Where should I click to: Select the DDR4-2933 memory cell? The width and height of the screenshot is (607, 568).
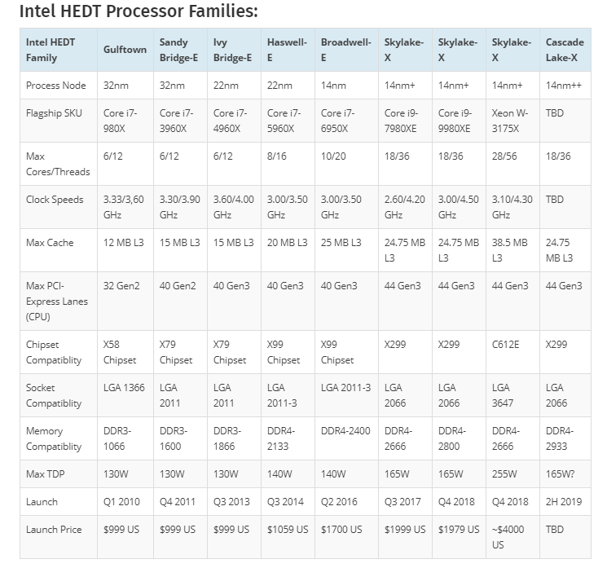pos(560,438)
